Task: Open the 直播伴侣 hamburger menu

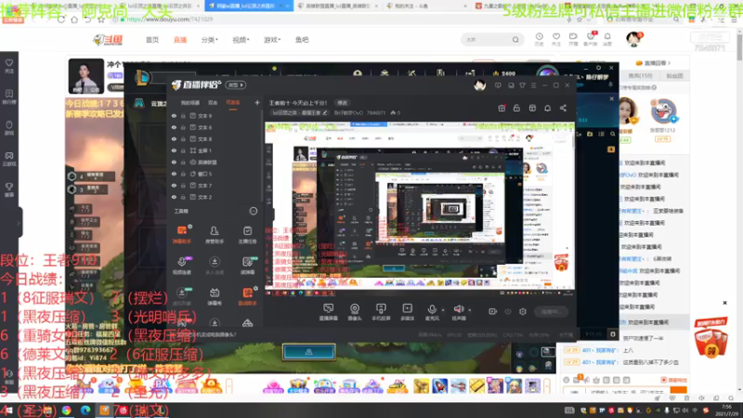Action: tap(533, 85)
